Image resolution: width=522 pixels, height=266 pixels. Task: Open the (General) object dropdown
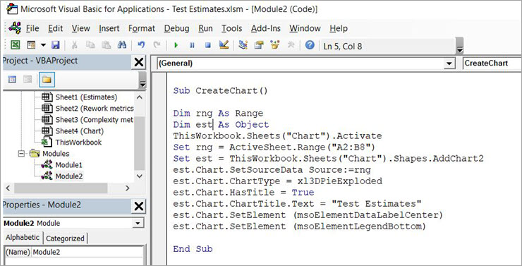450,64
